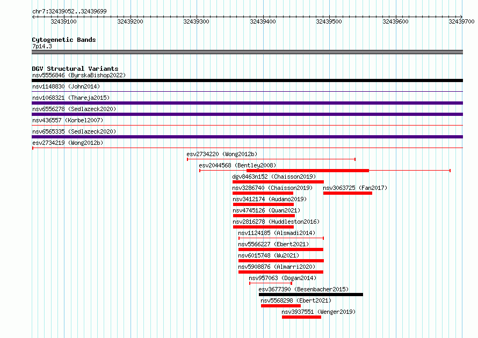Click the purple nsv6556278 variant bar

(x=247, y=114)
